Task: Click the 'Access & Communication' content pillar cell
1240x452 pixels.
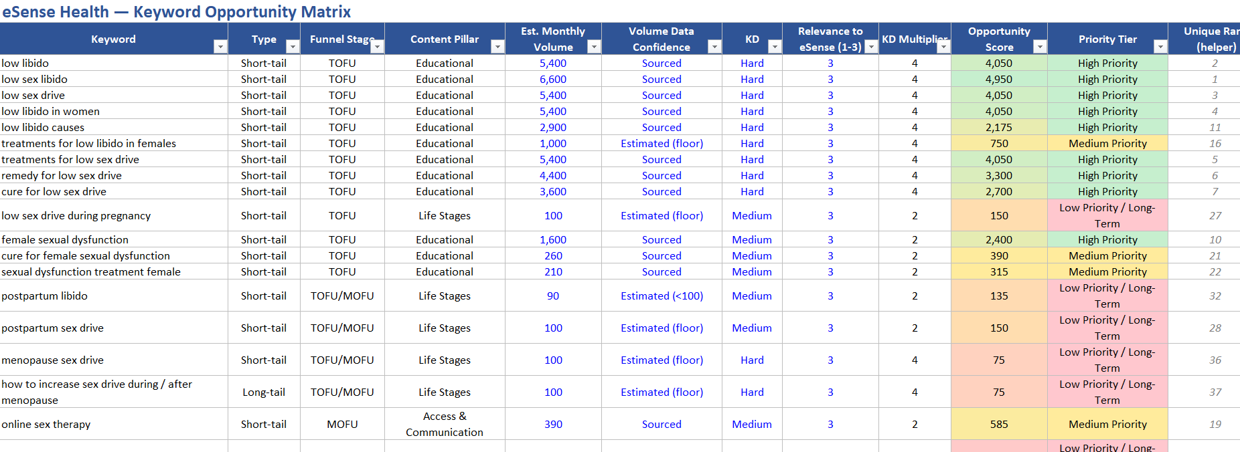Action: click(x=445, y=424)
